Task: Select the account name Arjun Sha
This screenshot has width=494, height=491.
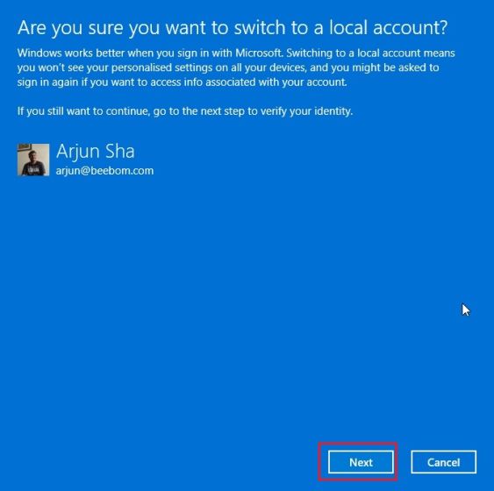Action: point(96,152)
